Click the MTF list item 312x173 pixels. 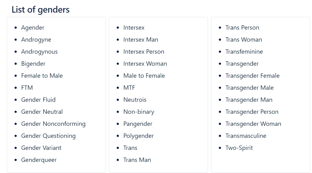pyautogui.click(x=129, y=88)
